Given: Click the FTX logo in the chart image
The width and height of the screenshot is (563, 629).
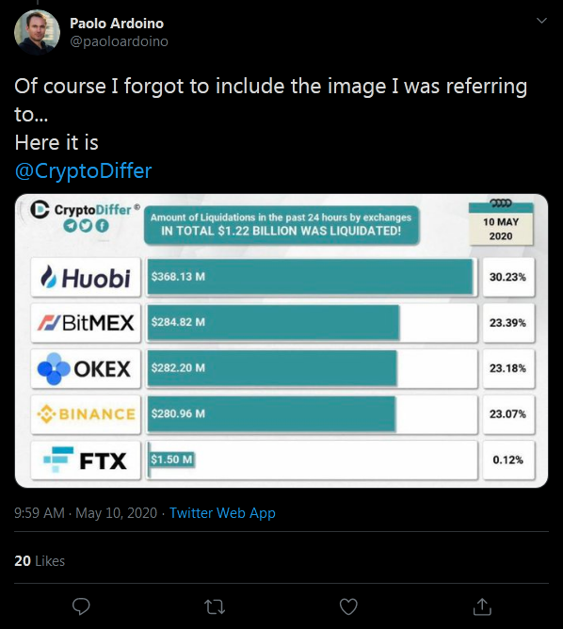Looking at the screenshot, I should pyautogui.click(x=86, y=460).
